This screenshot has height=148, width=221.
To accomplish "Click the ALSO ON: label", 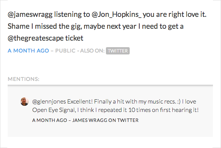I will click(92, 51).
